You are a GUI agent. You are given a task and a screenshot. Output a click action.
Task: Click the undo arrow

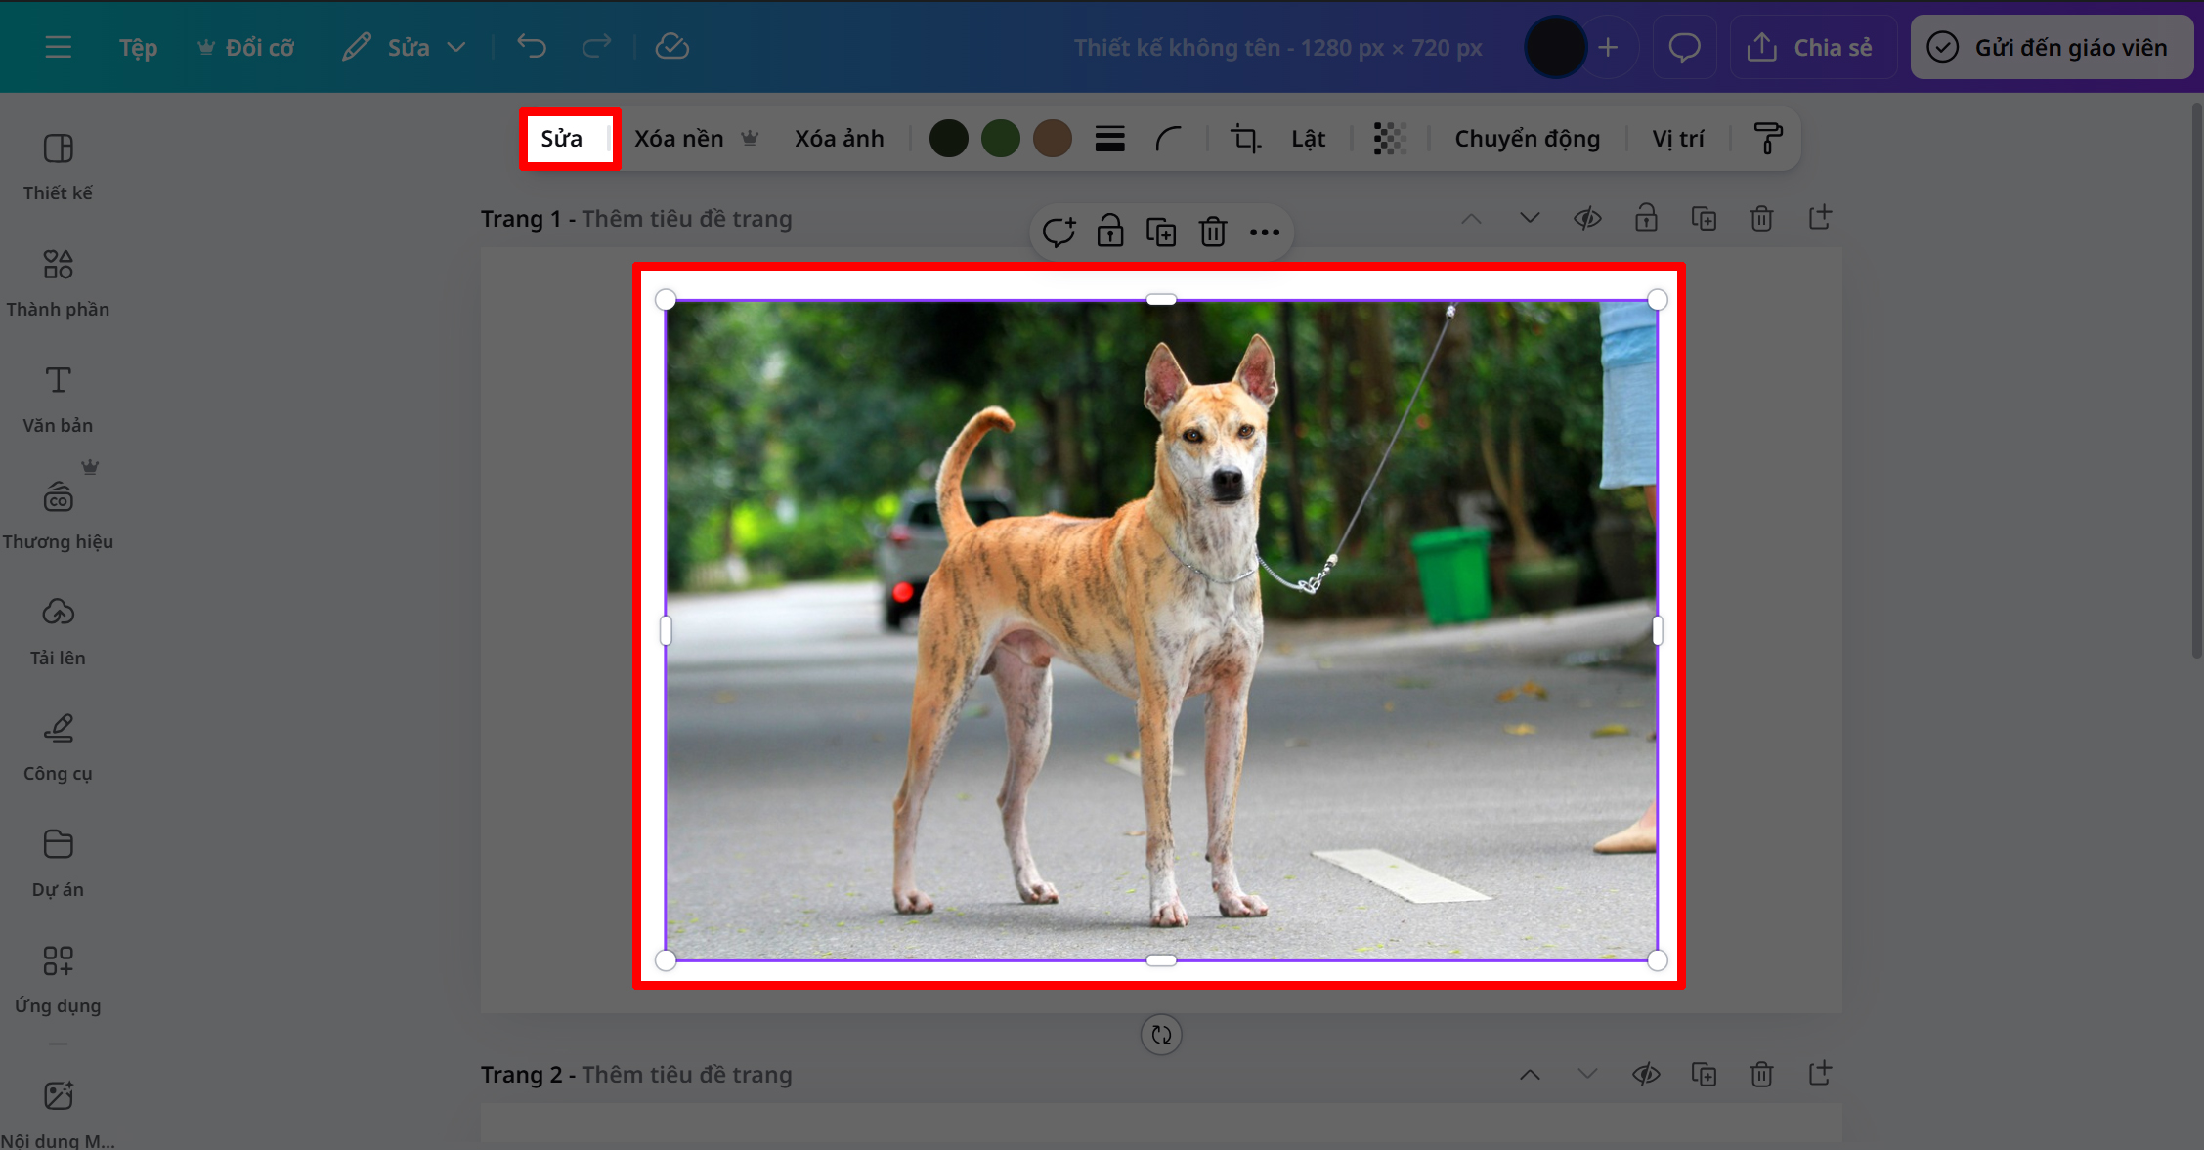(531, 46)
